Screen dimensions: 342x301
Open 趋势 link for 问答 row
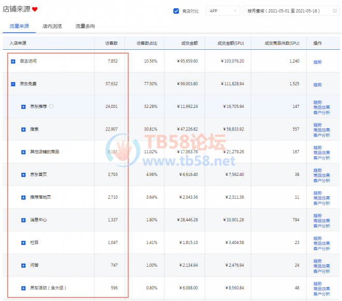tap(318, 261)
